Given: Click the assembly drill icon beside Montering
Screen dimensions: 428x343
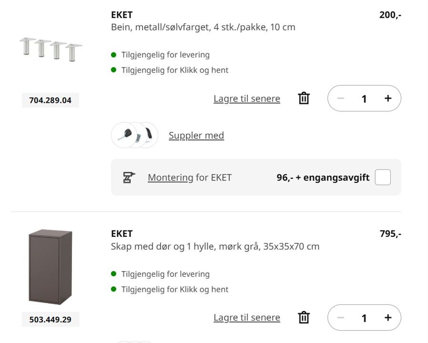Looking at the screenshot, I should tap(129, 178).
